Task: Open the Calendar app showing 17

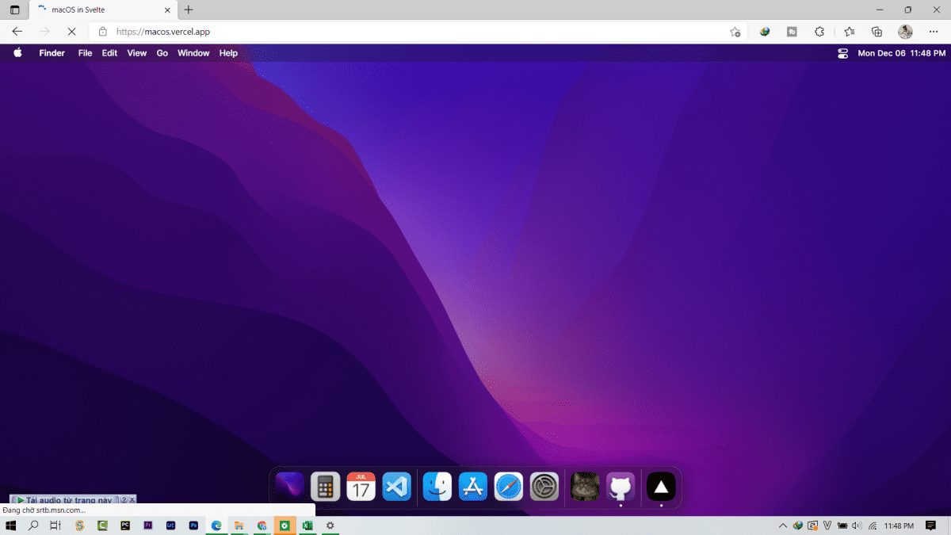Action: click(x=361, y=486)
